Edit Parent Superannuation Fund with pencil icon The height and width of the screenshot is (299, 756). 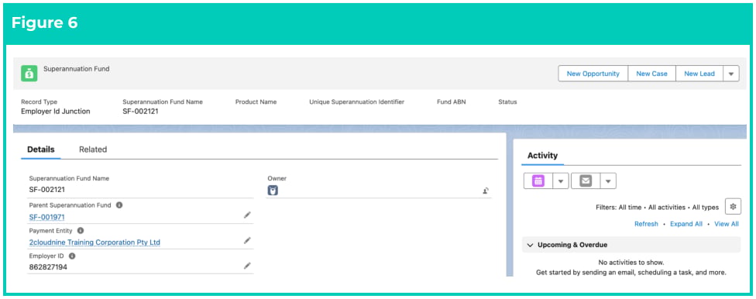point(247,215)
